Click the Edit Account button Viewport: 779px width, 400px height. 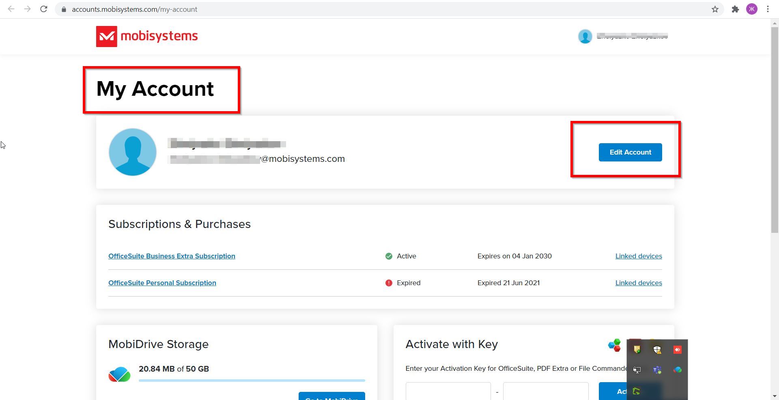[x=630, y=152]
